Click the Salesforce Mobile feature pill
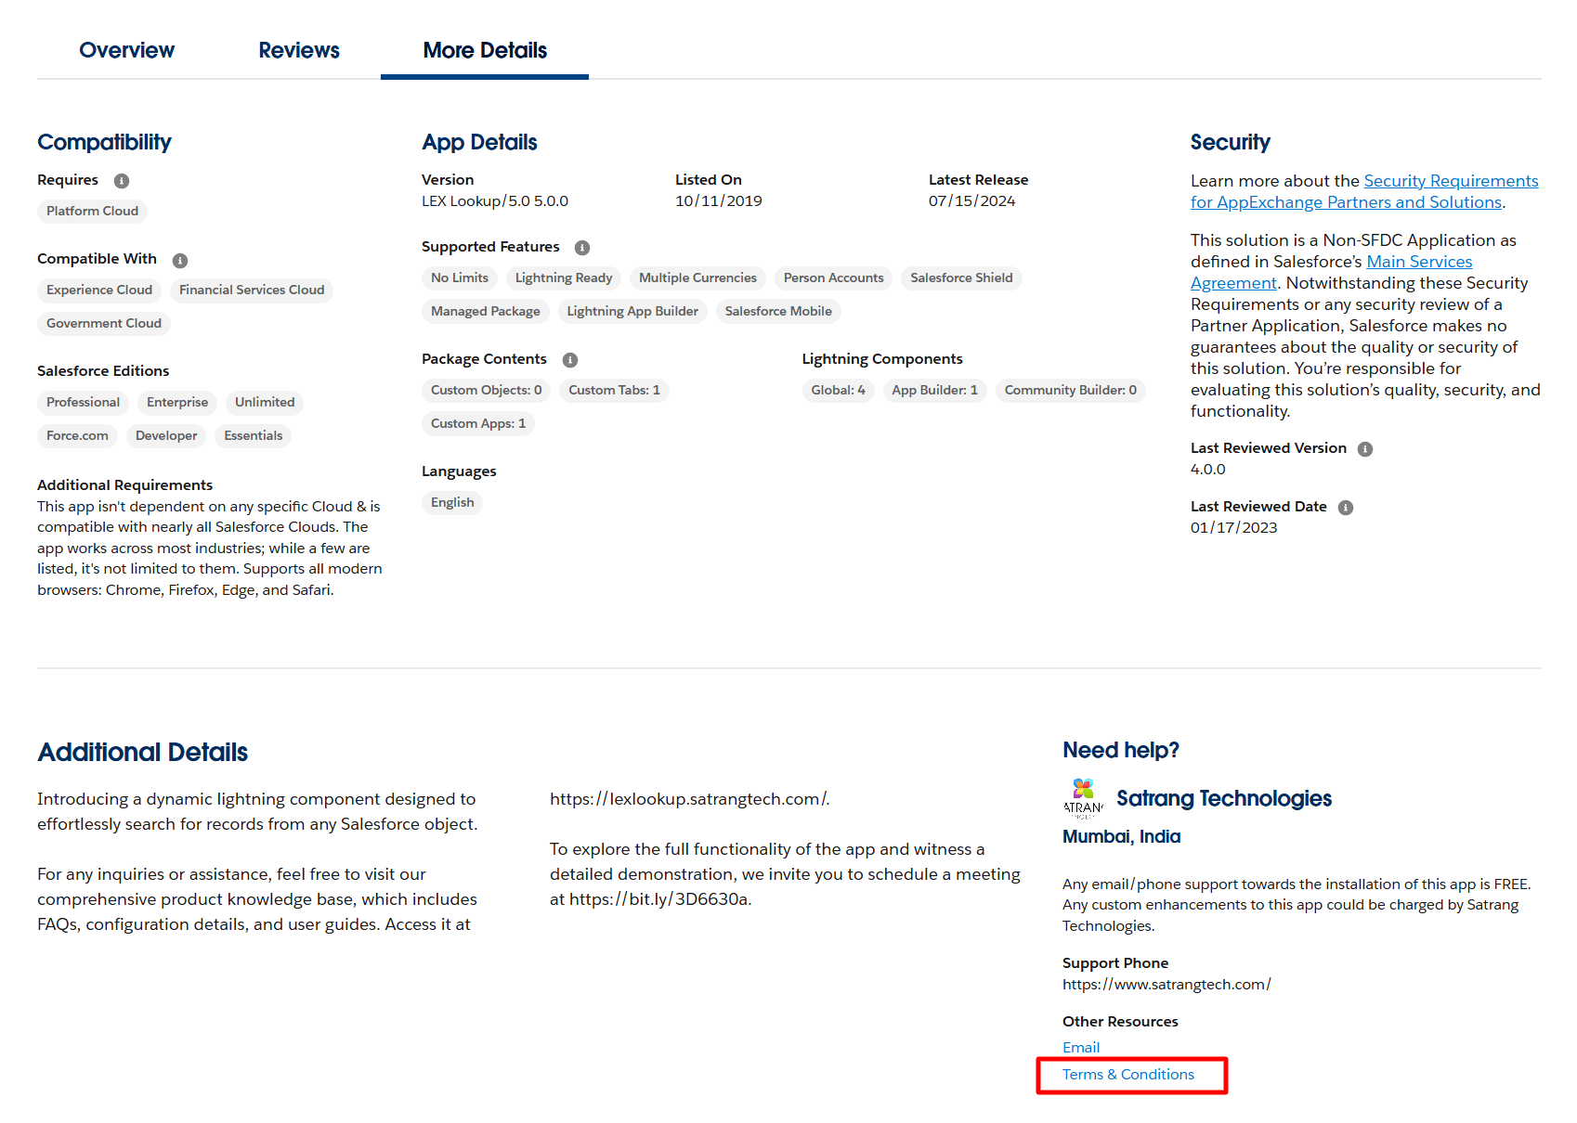The width and height of the screenshot is (1577, 1123). pos(778,312)
